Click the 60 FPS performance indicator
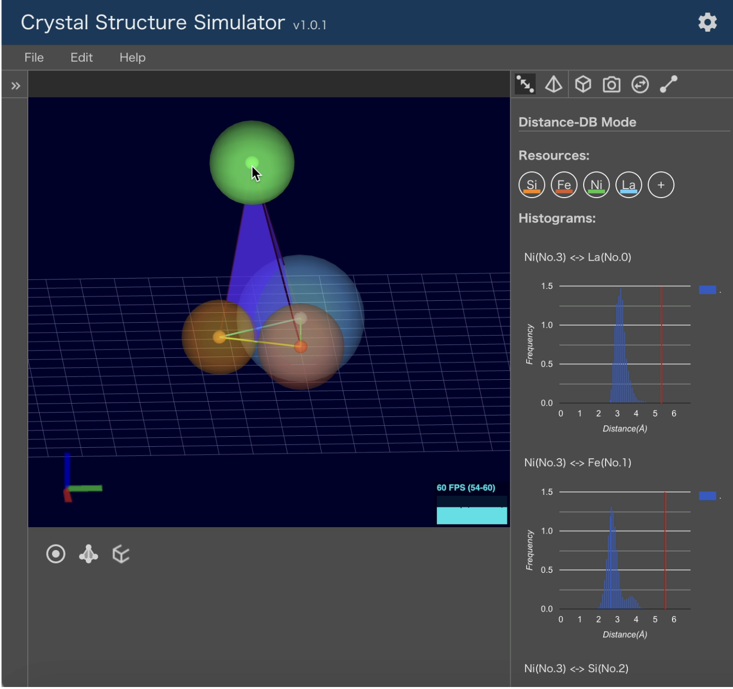733x689 pixels. click(465, 488)
